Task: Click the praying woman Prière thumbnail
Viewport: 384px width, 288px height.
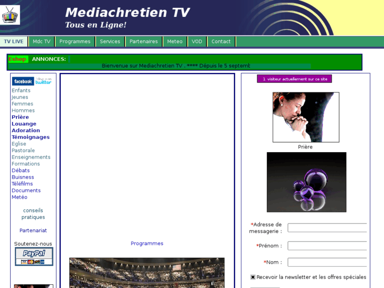Action: tap(306, 117)
